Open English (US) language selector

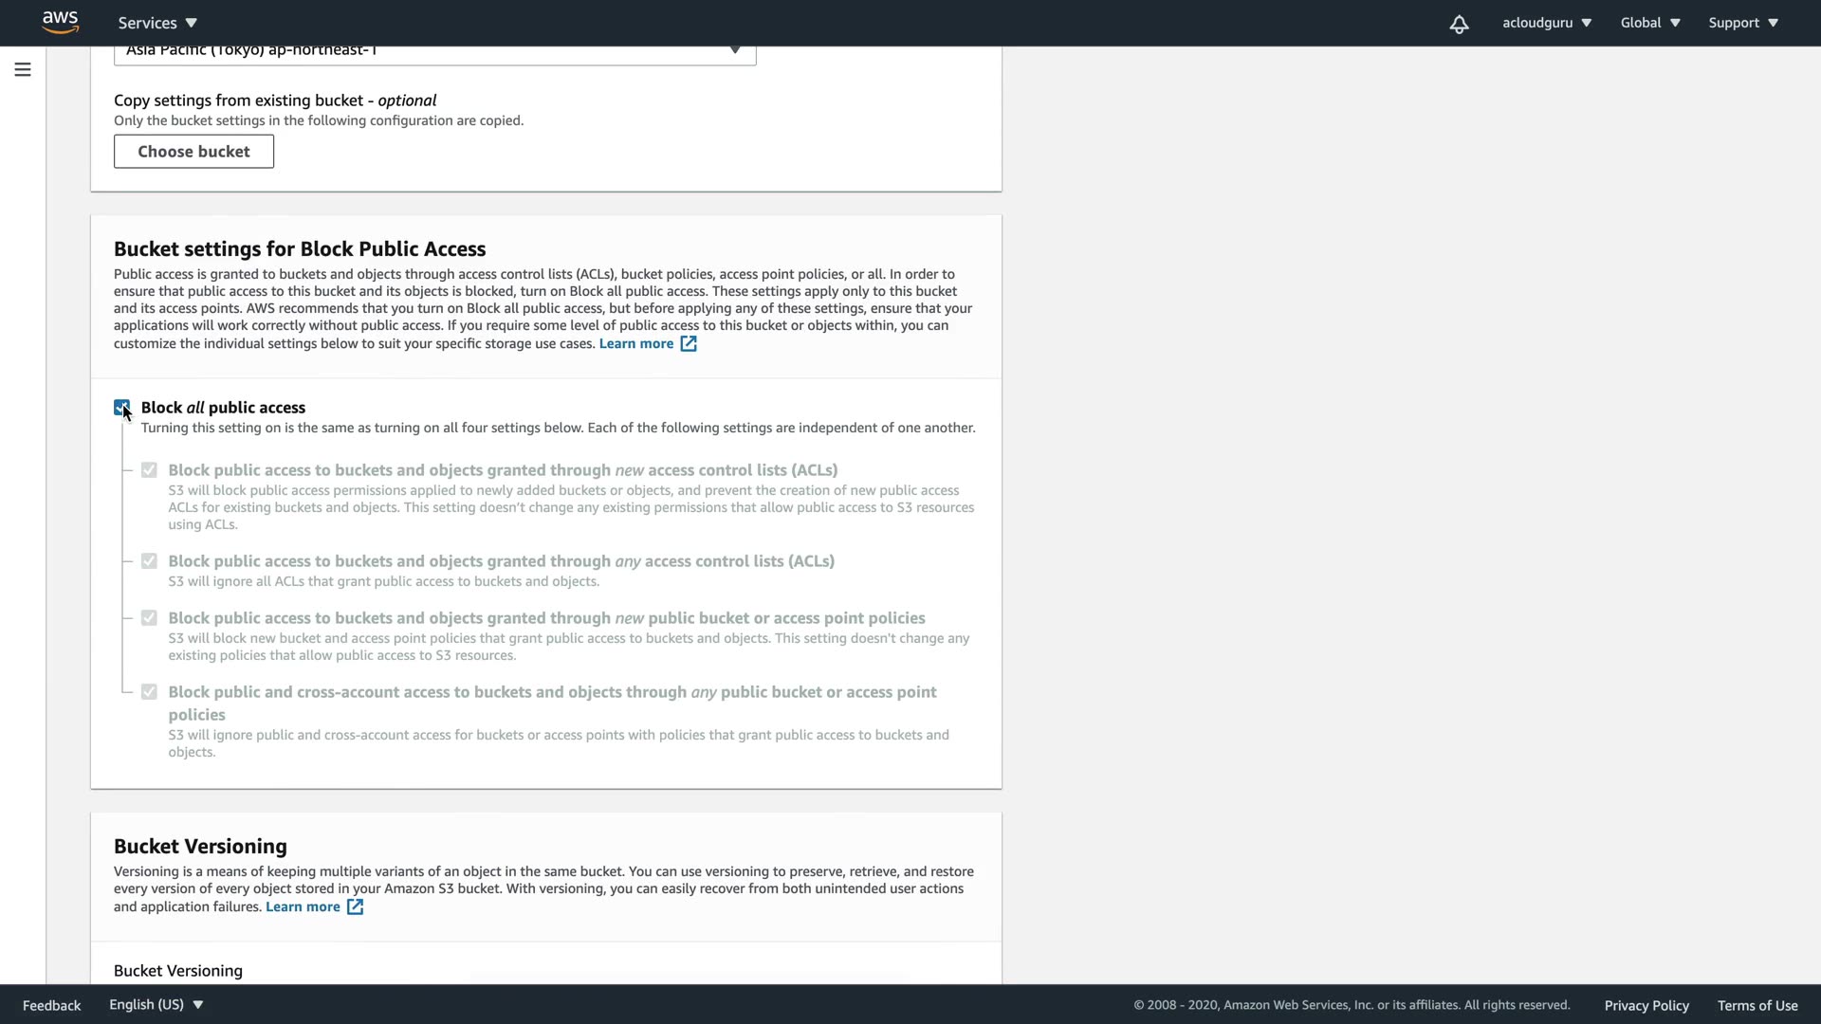pyautogui.click(x=156, y=1005)
